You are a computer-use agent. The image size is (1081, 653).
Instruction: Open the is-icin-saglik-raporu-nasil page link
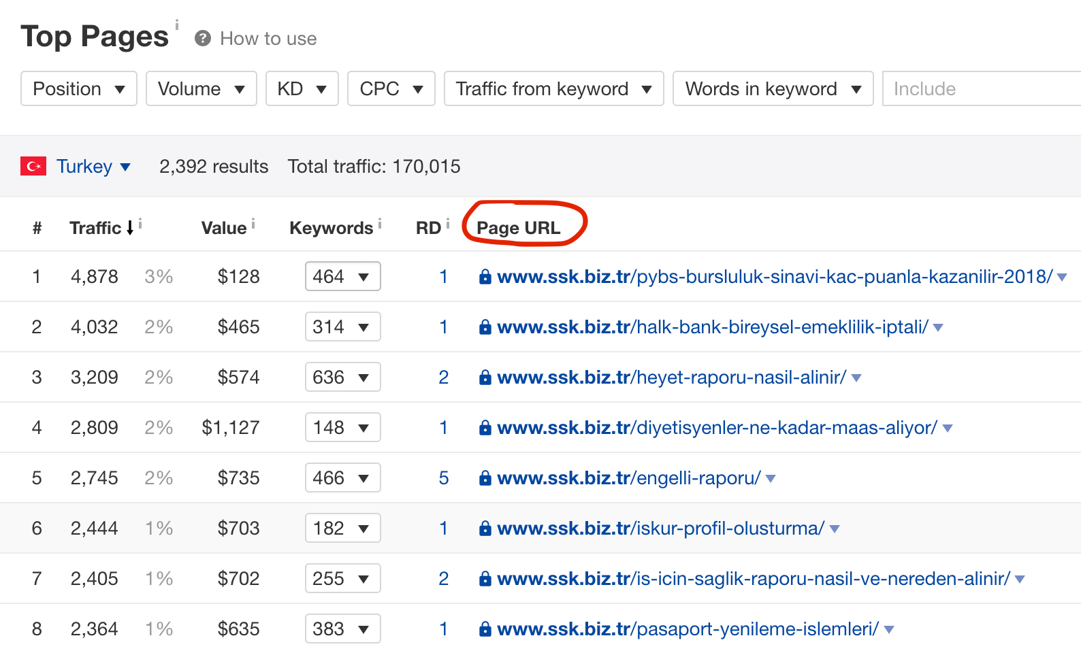point(754,578)
